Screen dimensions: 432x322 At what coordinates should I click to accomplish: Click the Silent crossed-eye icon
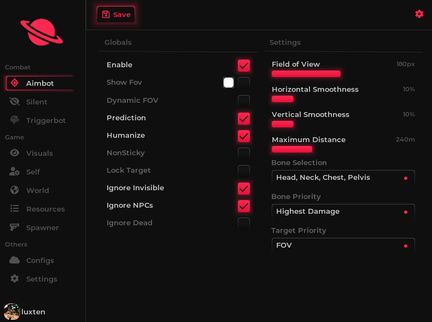click(x=14, y=102)
